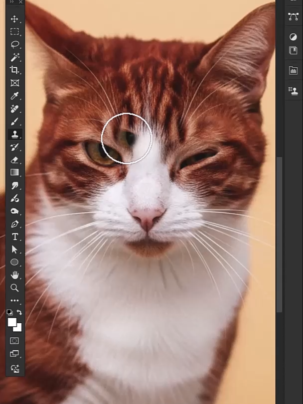The image size is (303, 404).
Task: Select the Zoom magnifier tool
Action: point(14,287)
